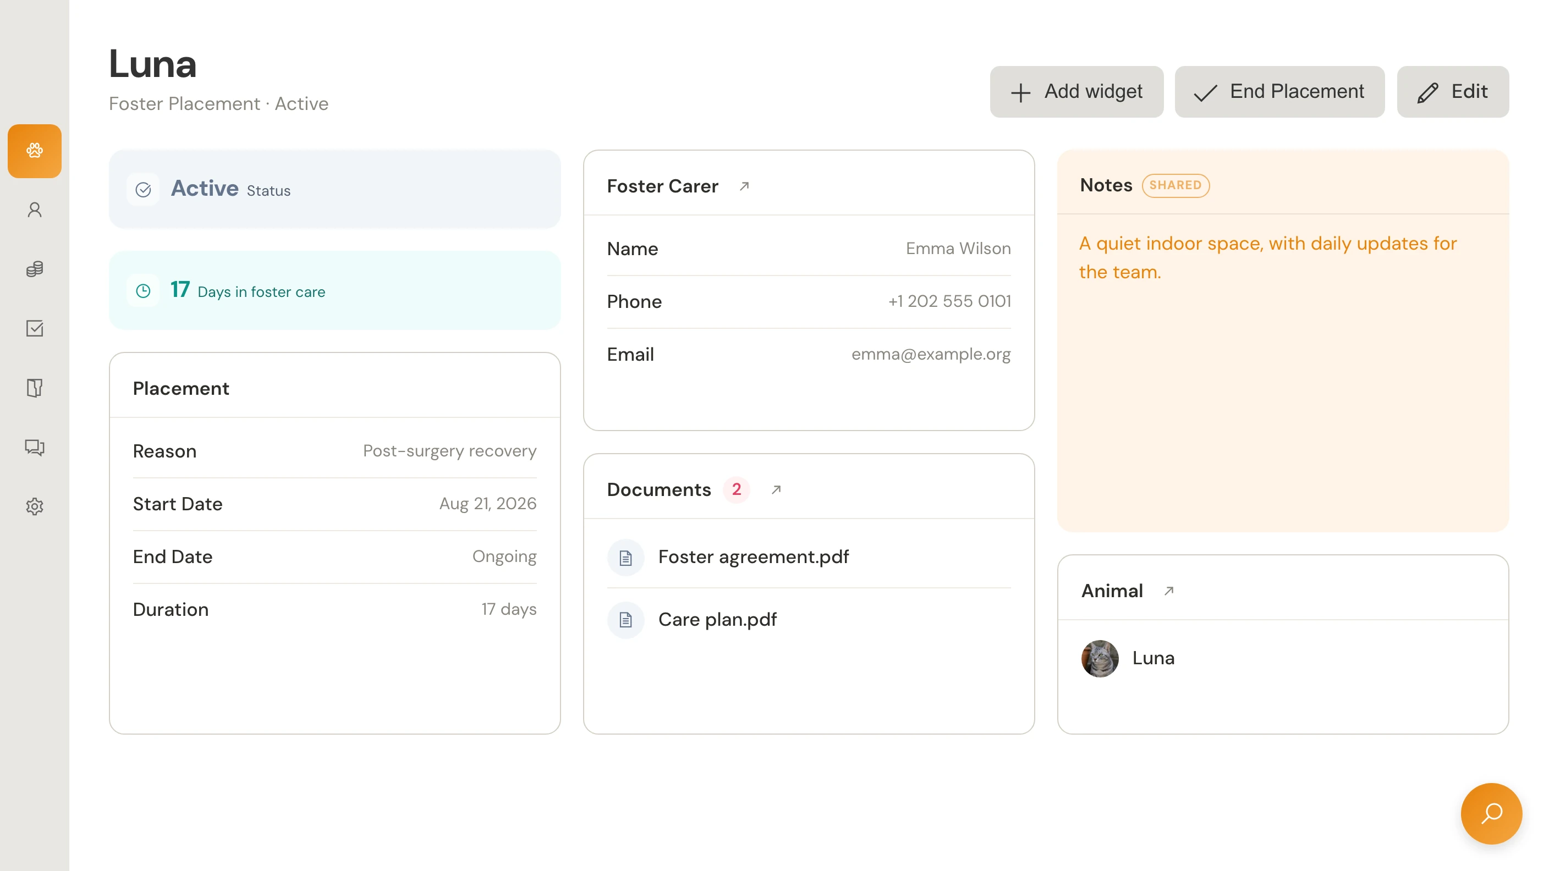Click the reason Post-surgery recovery
The height and width of the screenshot is (871, 1549).
pyautogui.click(x=449, y=451)
